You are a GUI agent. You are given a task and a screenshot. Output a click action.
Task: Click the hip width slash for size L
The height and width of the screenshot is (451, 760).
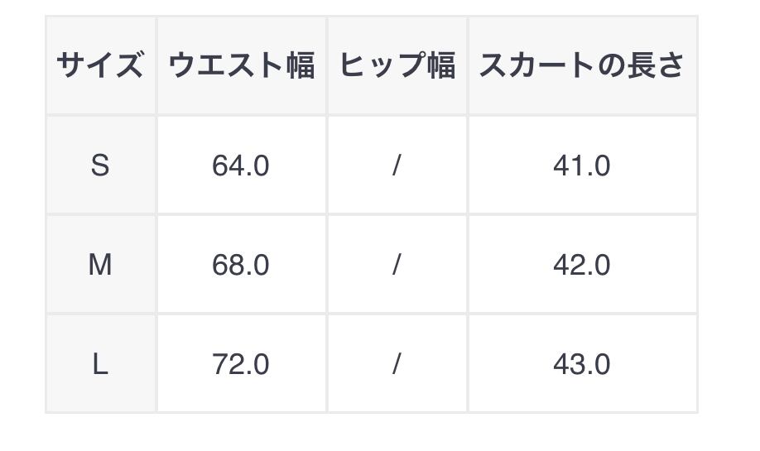[x=397, y=364]
